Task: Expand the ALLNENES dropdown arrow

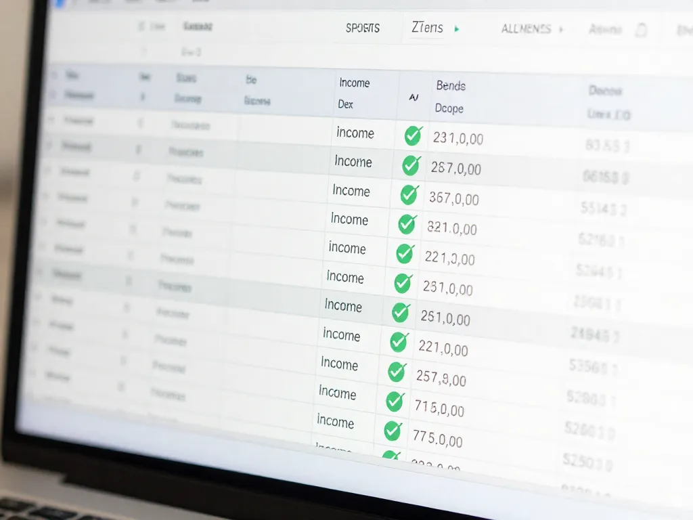Action: (x=560, y=30)
